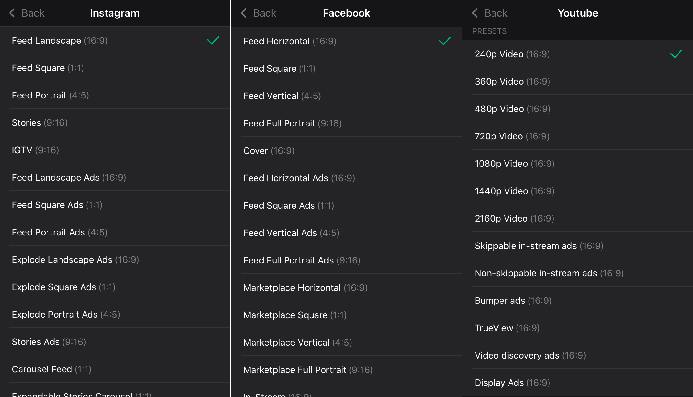Choose the TrueView preset
Image resolution: width=693 pixels, height=397 pixels.
coord(507,328)
